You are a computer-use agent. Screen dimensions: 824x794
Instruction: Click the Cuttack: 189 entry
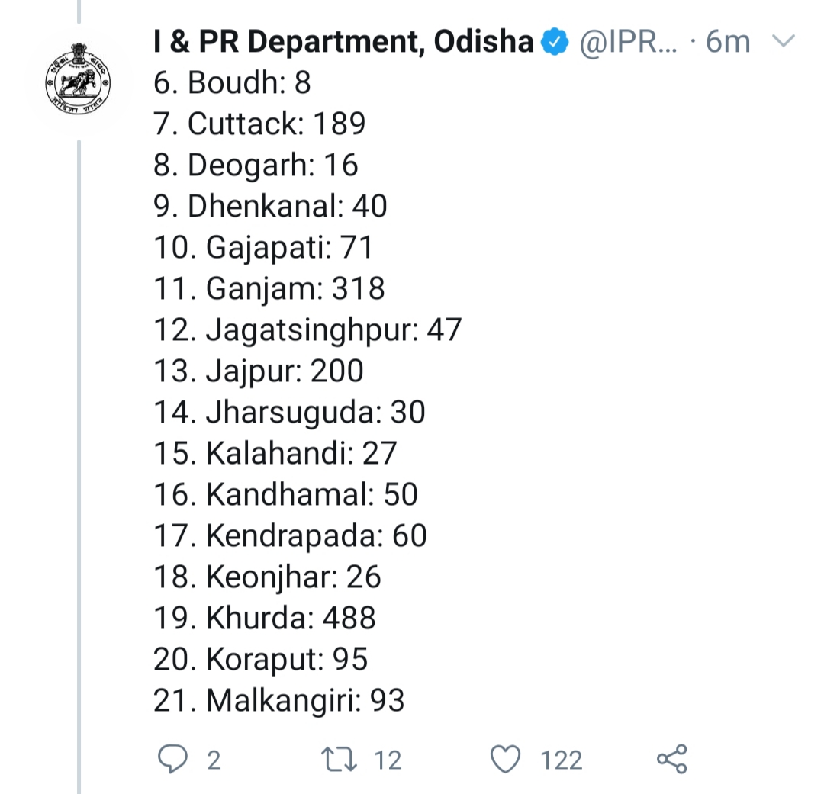click(x=259, y=124)
